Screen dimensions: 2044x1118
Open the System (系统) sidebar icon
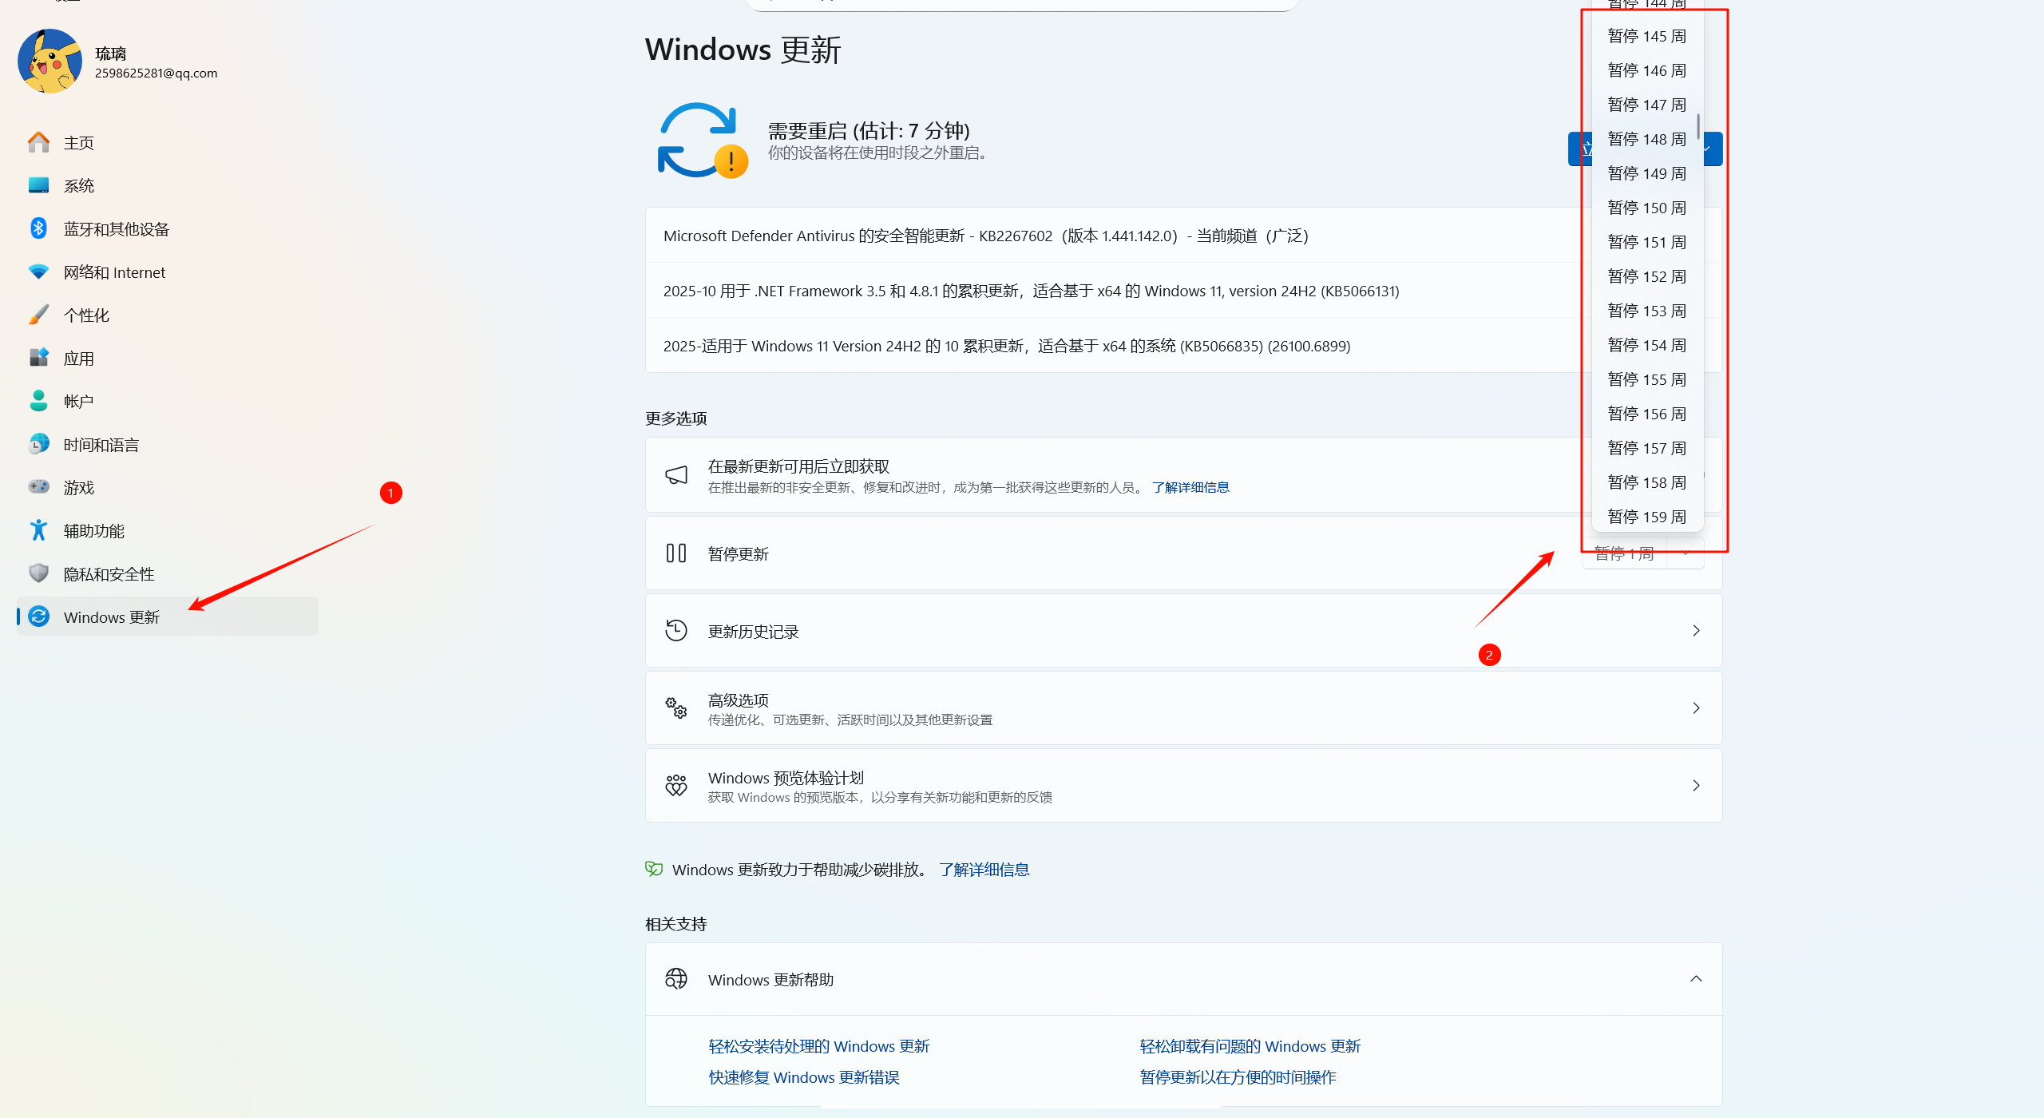(38, 185)
